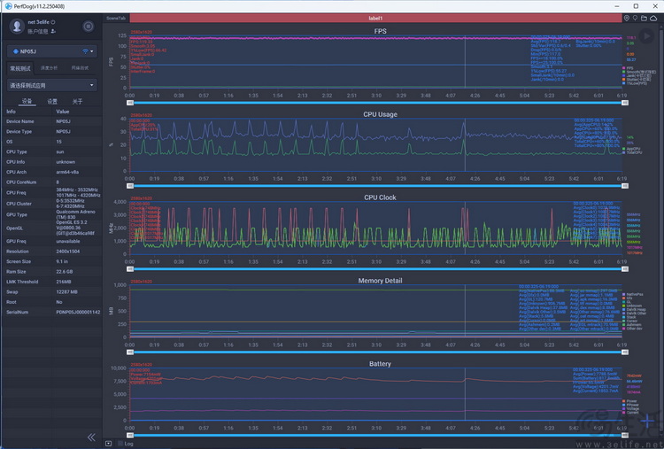Collapse the left sidebar with double chevron

pos(90,437)
